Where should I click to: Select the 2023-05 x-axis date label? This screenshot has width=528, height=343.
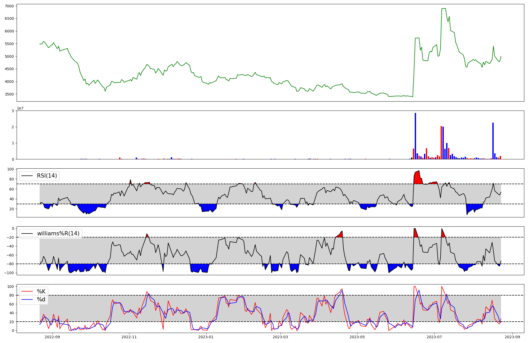point(357,337)
